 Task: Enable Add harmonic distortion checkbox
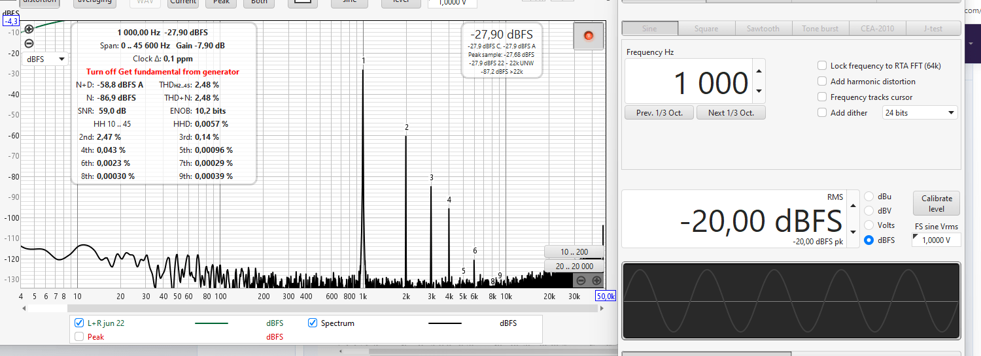[x=822, y=82]
